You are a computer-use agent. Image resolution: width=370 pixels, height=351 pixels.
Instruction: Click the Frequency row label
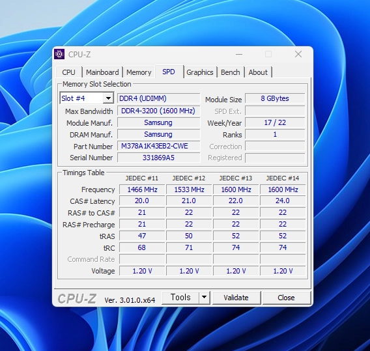98,190
